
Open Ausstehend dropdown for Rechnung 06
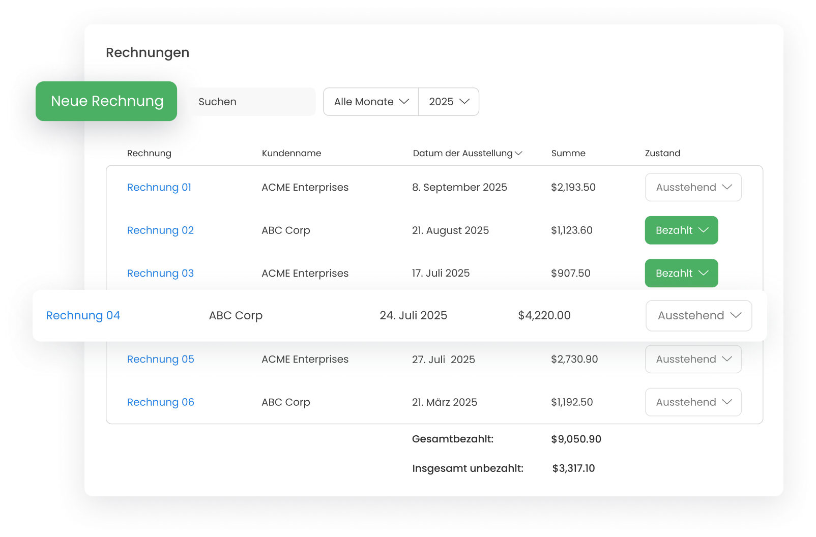pos(693,402)
